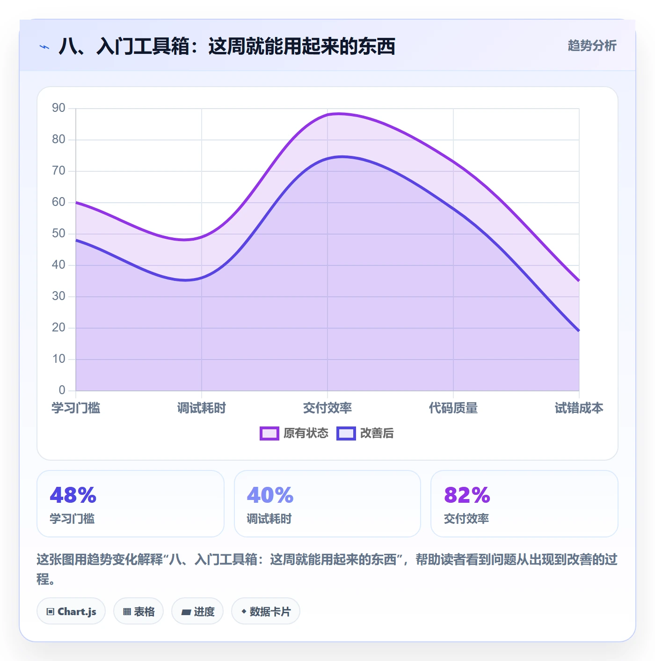Click the lightning bolt icon beside the title
The width and height of the screenshot is (655, 661).
coord(44,47)
